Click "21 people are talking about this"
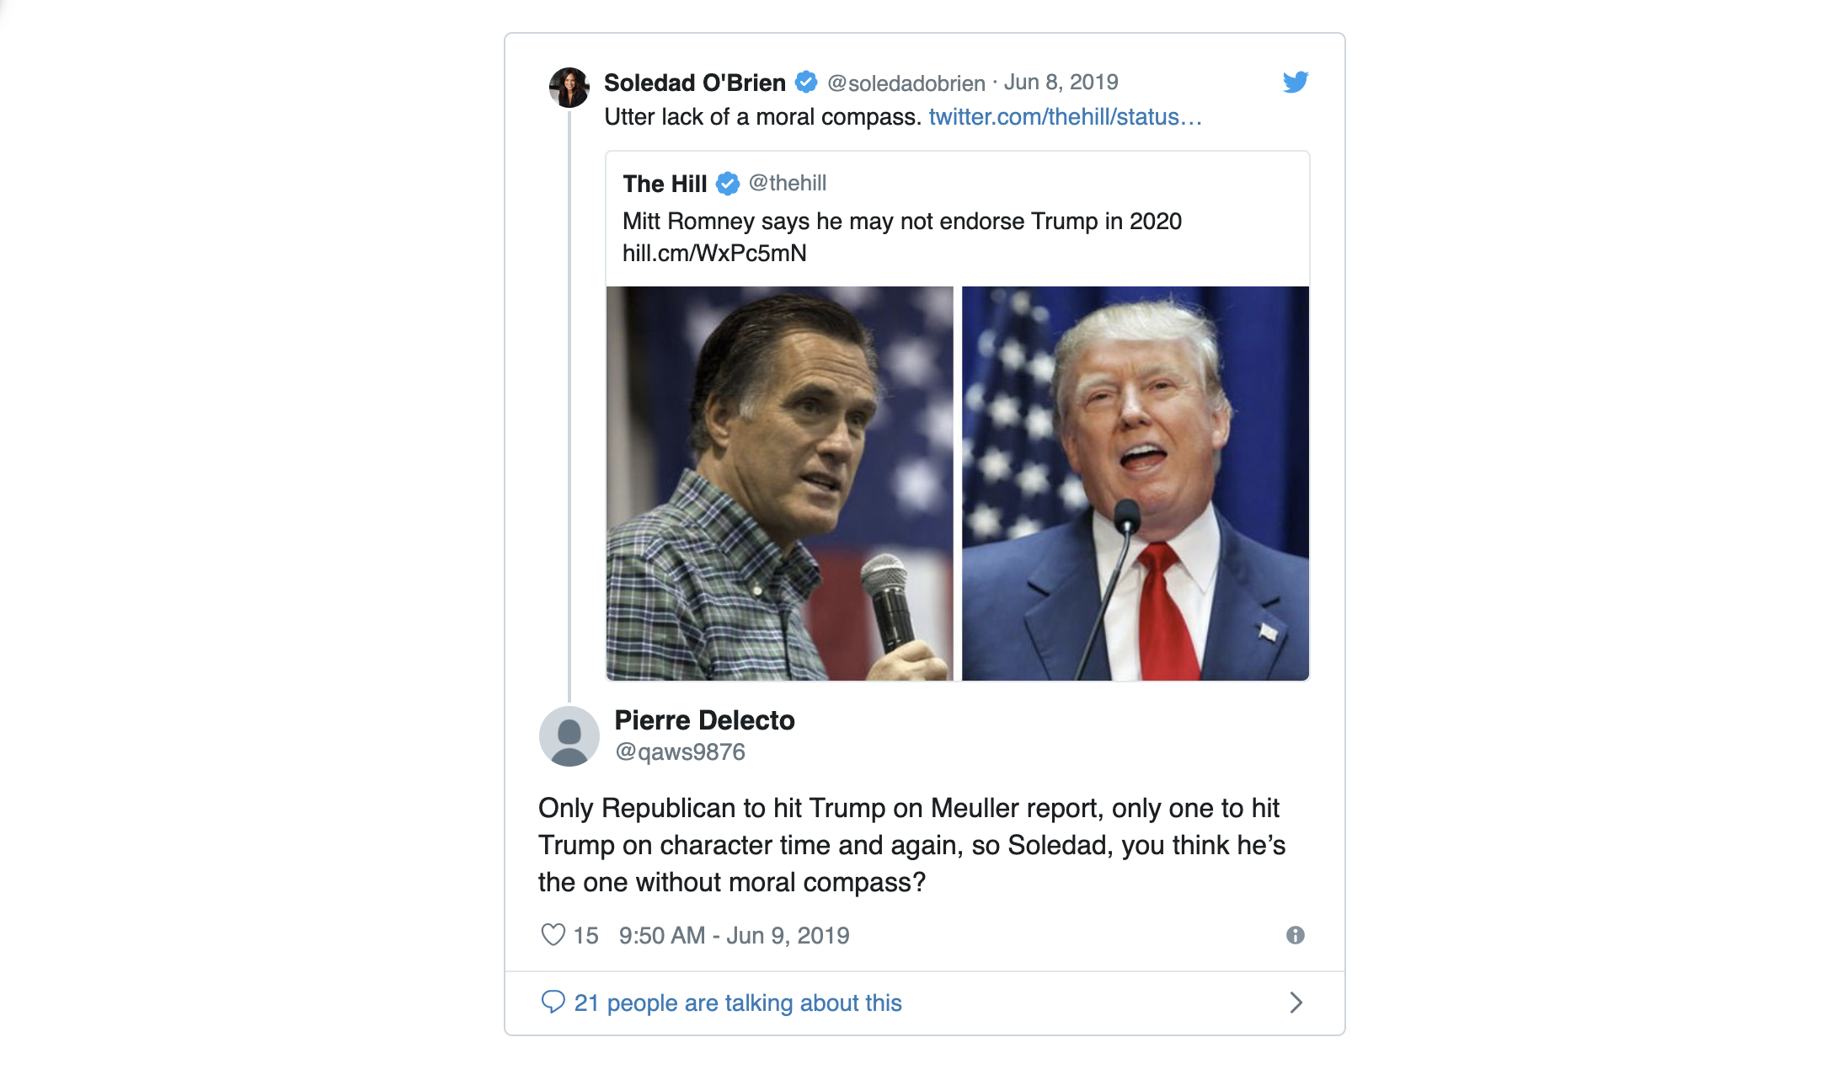 [737, 1002]
